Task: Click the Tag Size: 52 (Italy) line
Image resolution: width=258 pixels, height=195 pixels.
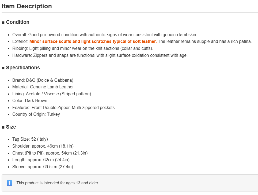Action: click(x=30, y=139)
